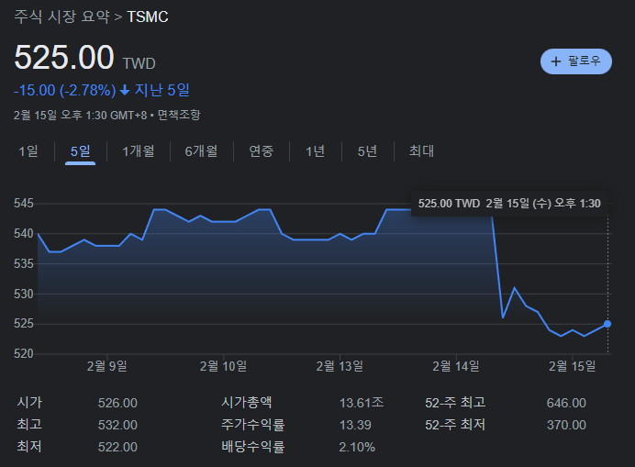Viewport: 635px width, 467px height.
Task: Click the 최고 daily high label
Action: point(29,425)
